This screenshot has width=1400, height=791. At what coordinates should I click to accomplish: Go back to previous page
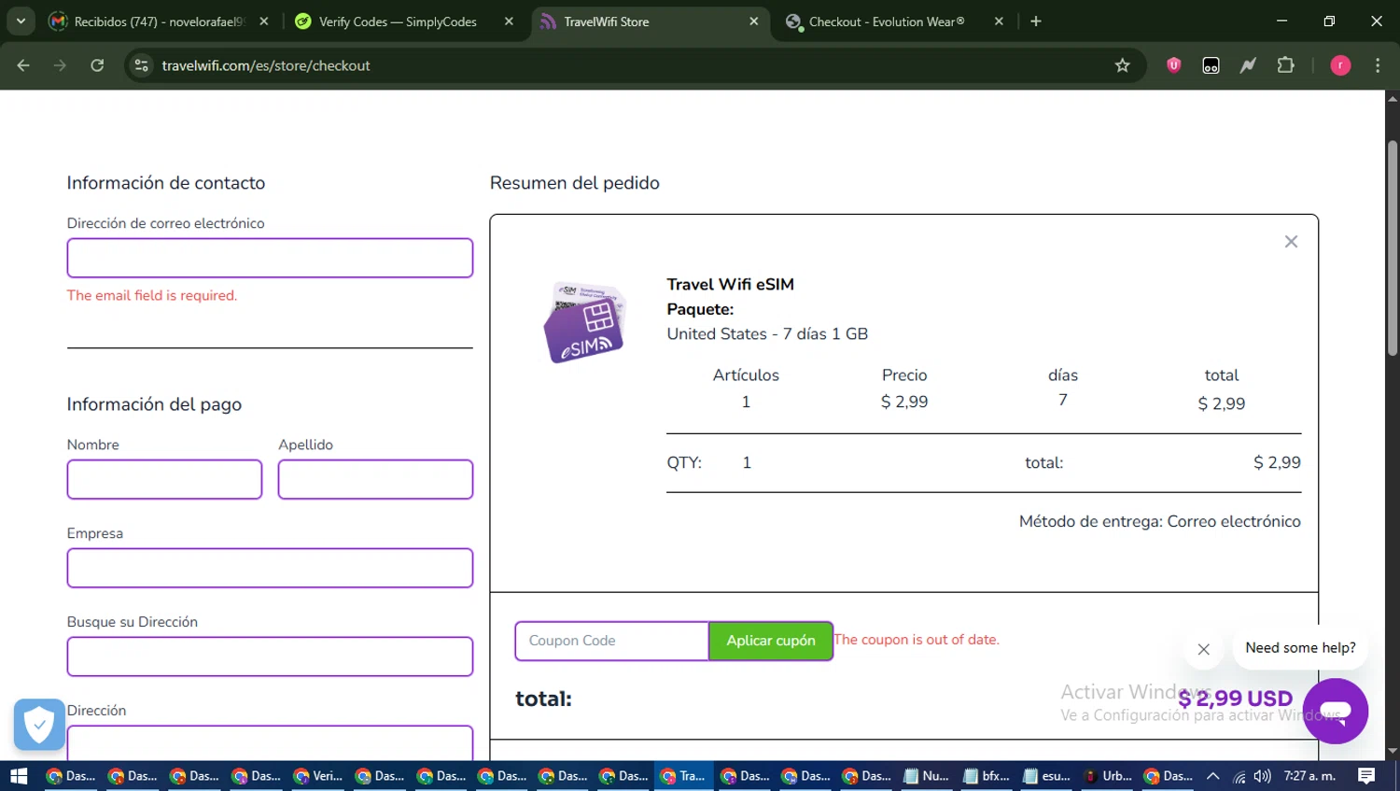23,65
